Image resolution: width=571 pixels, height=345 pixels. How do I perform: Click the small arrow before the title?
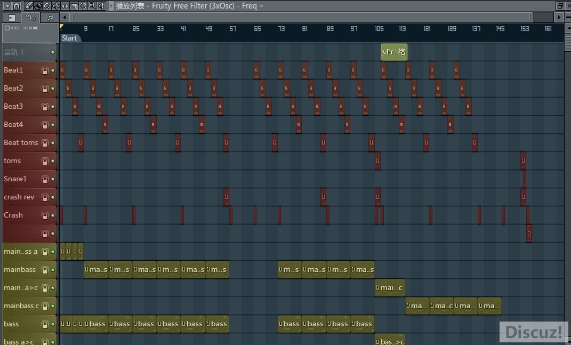[x=111, y=6]
